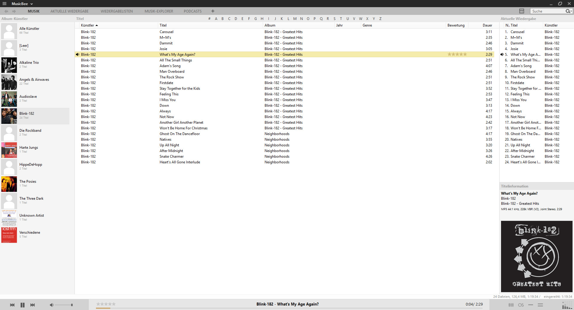Pause playback using the pause icon
574x310 pixels.
tap(22, 305)
